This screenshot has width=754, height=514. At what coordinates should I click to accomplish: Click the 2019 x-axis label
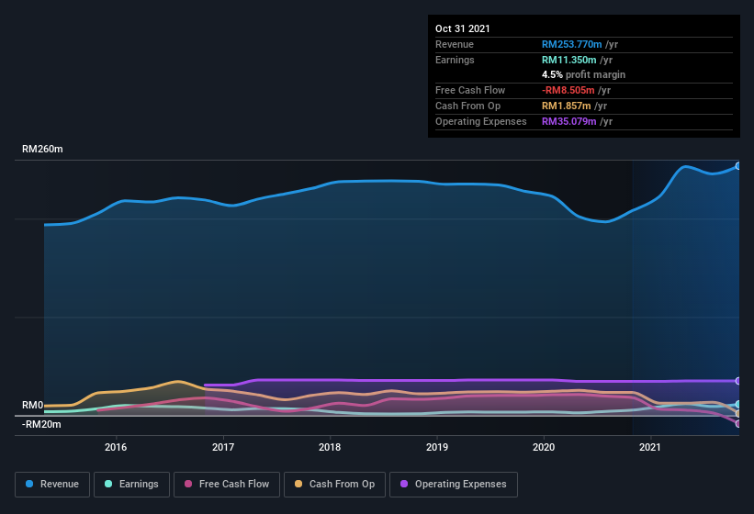pos(437,447)
